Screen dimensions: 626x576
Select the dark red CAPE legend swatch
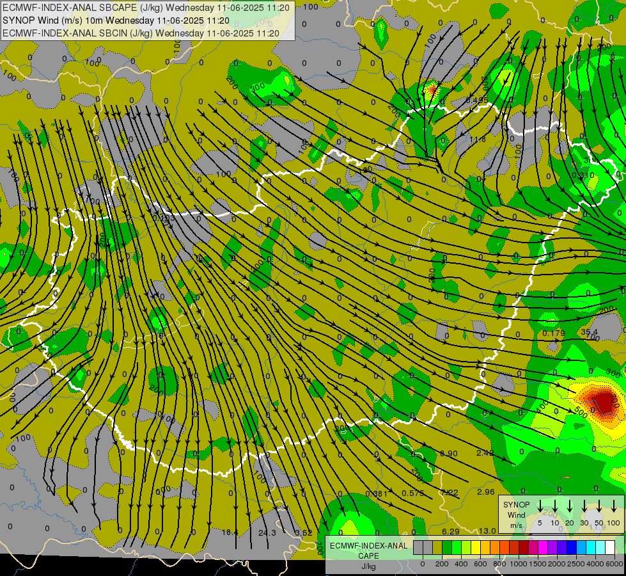click(x=524, y=548)
